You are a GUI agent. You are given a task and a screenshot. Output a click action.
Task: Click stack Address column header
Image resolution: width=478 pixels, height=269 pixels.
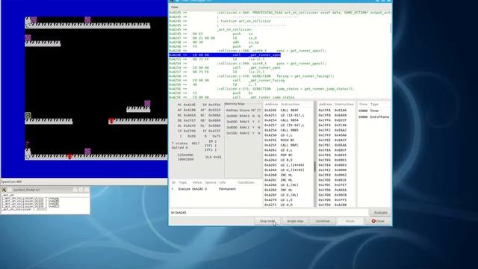click(x=325, y=105)
